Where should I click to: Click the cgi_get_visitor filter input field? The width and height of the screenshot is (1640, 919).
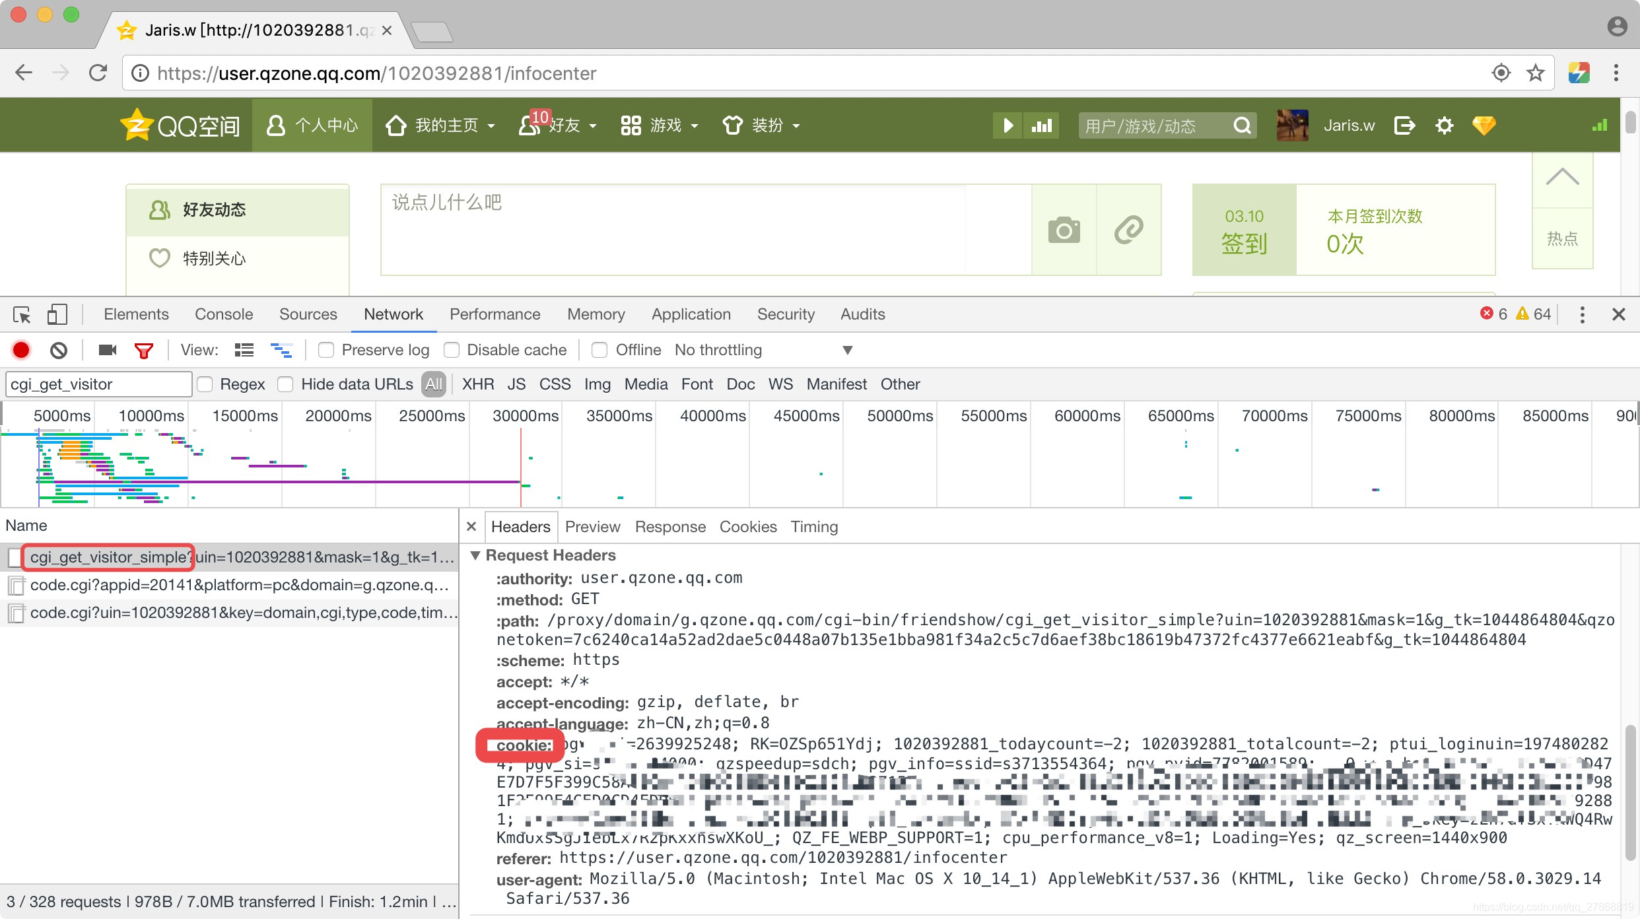98,384
